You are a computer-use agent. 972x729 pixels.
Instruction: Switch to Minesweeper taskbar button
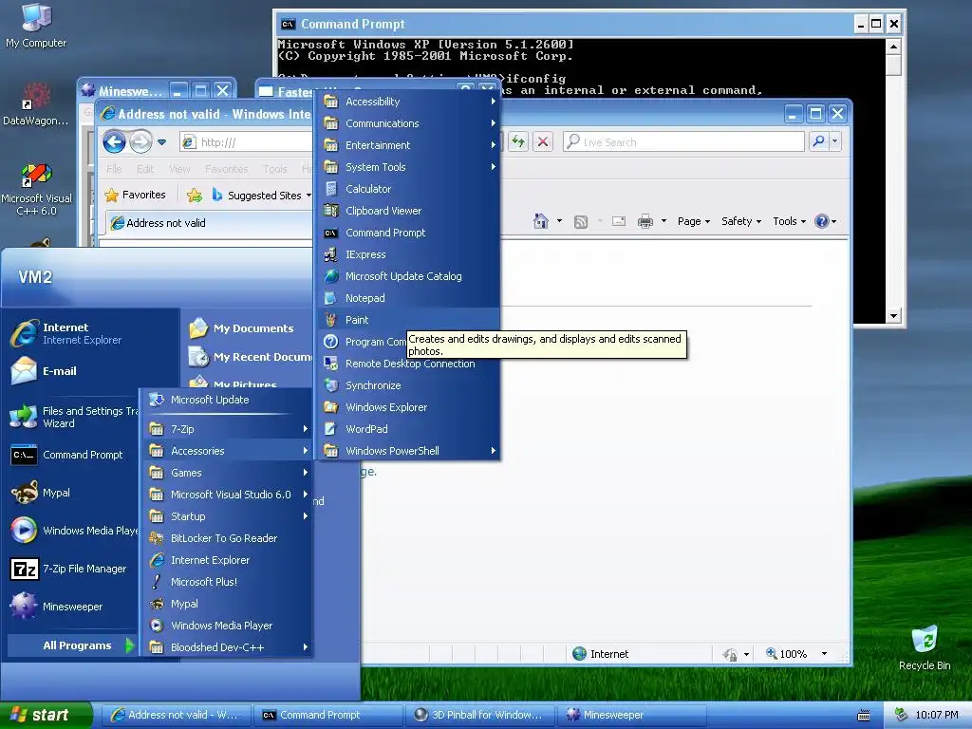(631, 715)
